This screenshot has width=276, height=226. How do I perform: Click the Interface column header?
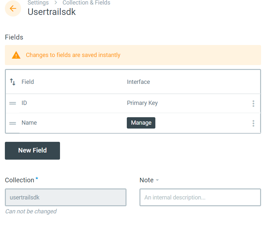click(x=138, y=82)
